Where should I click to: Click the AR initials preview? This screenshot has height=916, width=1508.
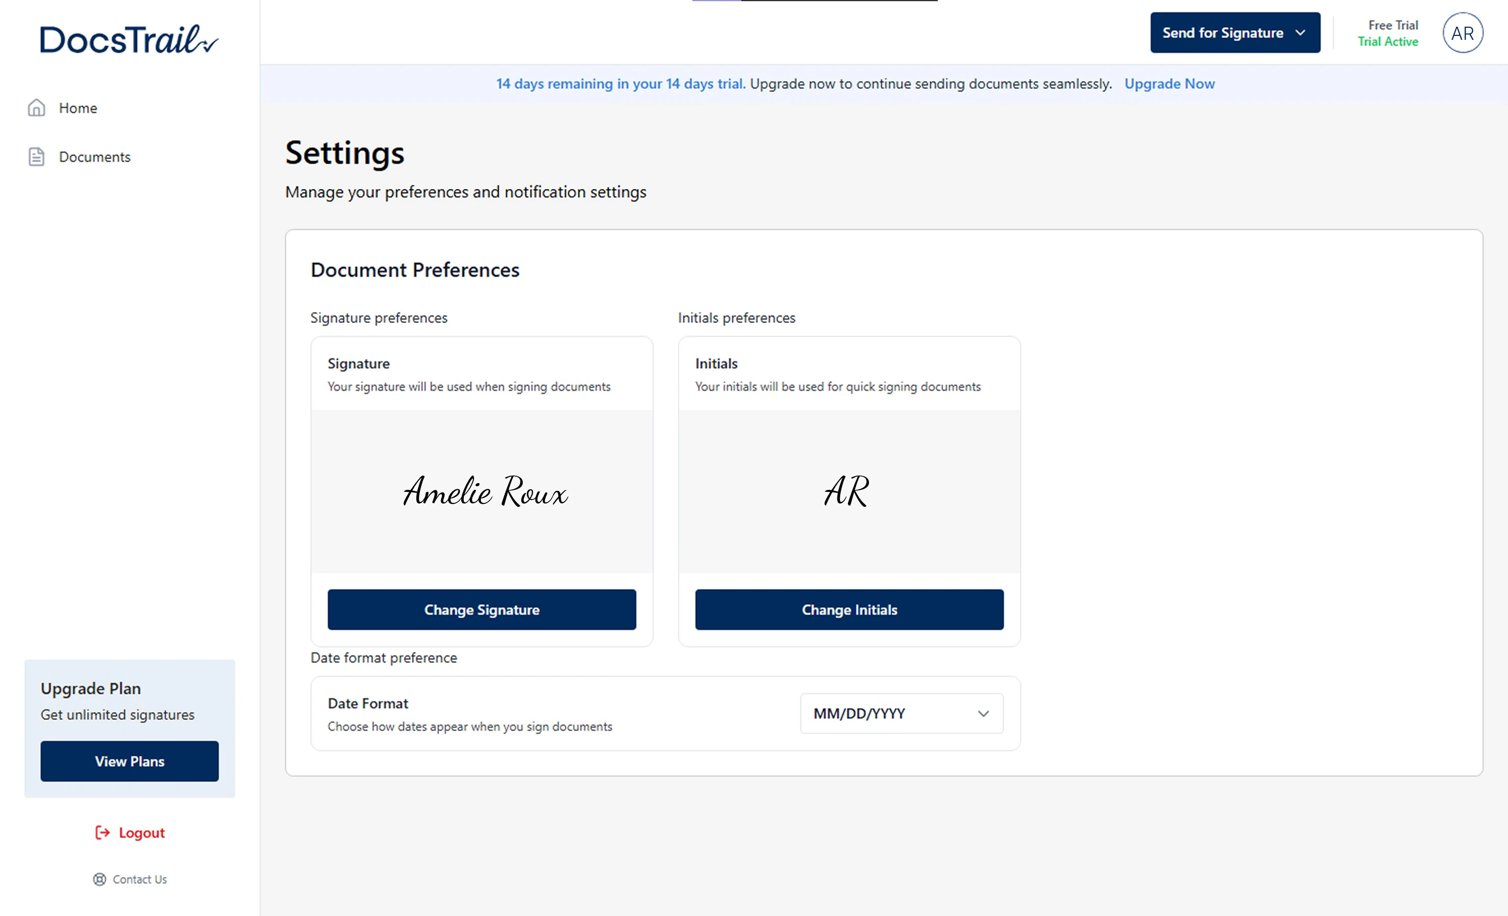[x=847, y=492]
